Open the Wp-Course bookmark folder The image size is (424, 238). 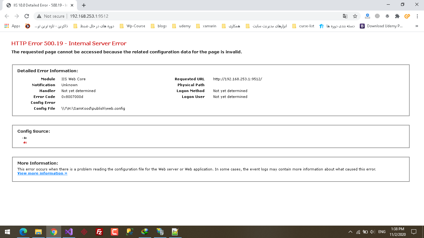tap(132, 26)
